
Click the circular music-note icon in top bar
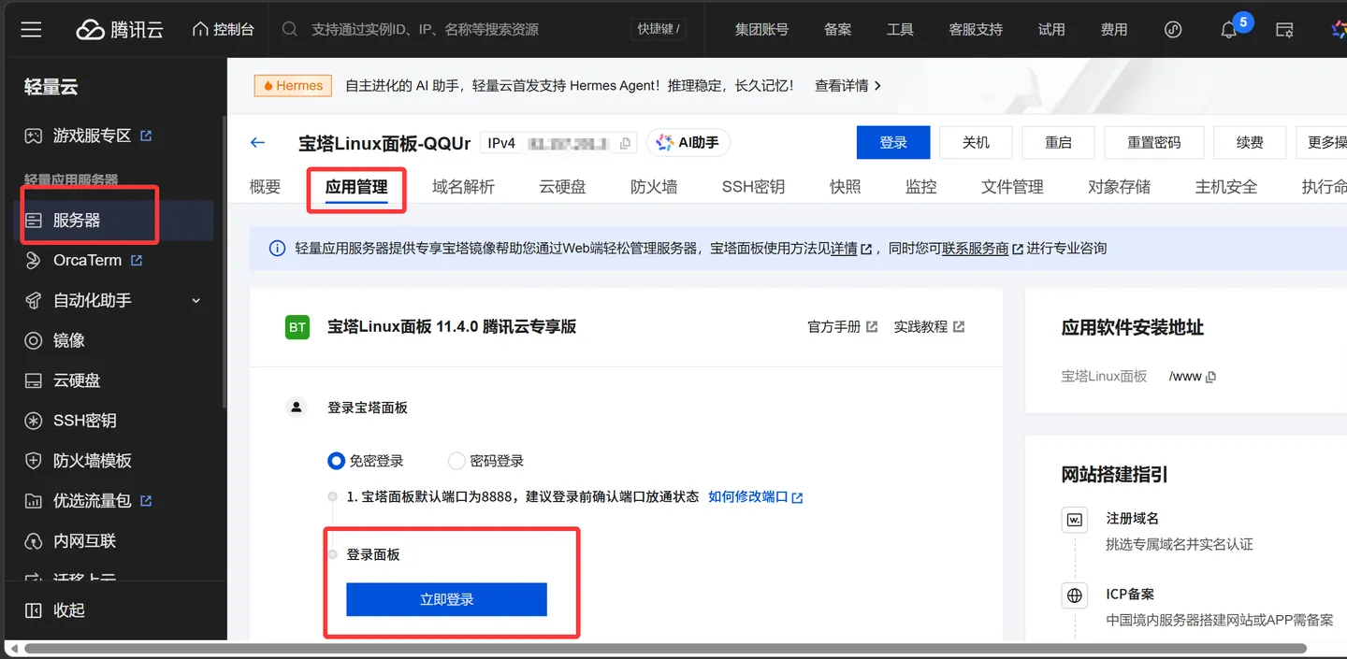pyautogui.click(x=1173, y=30)
